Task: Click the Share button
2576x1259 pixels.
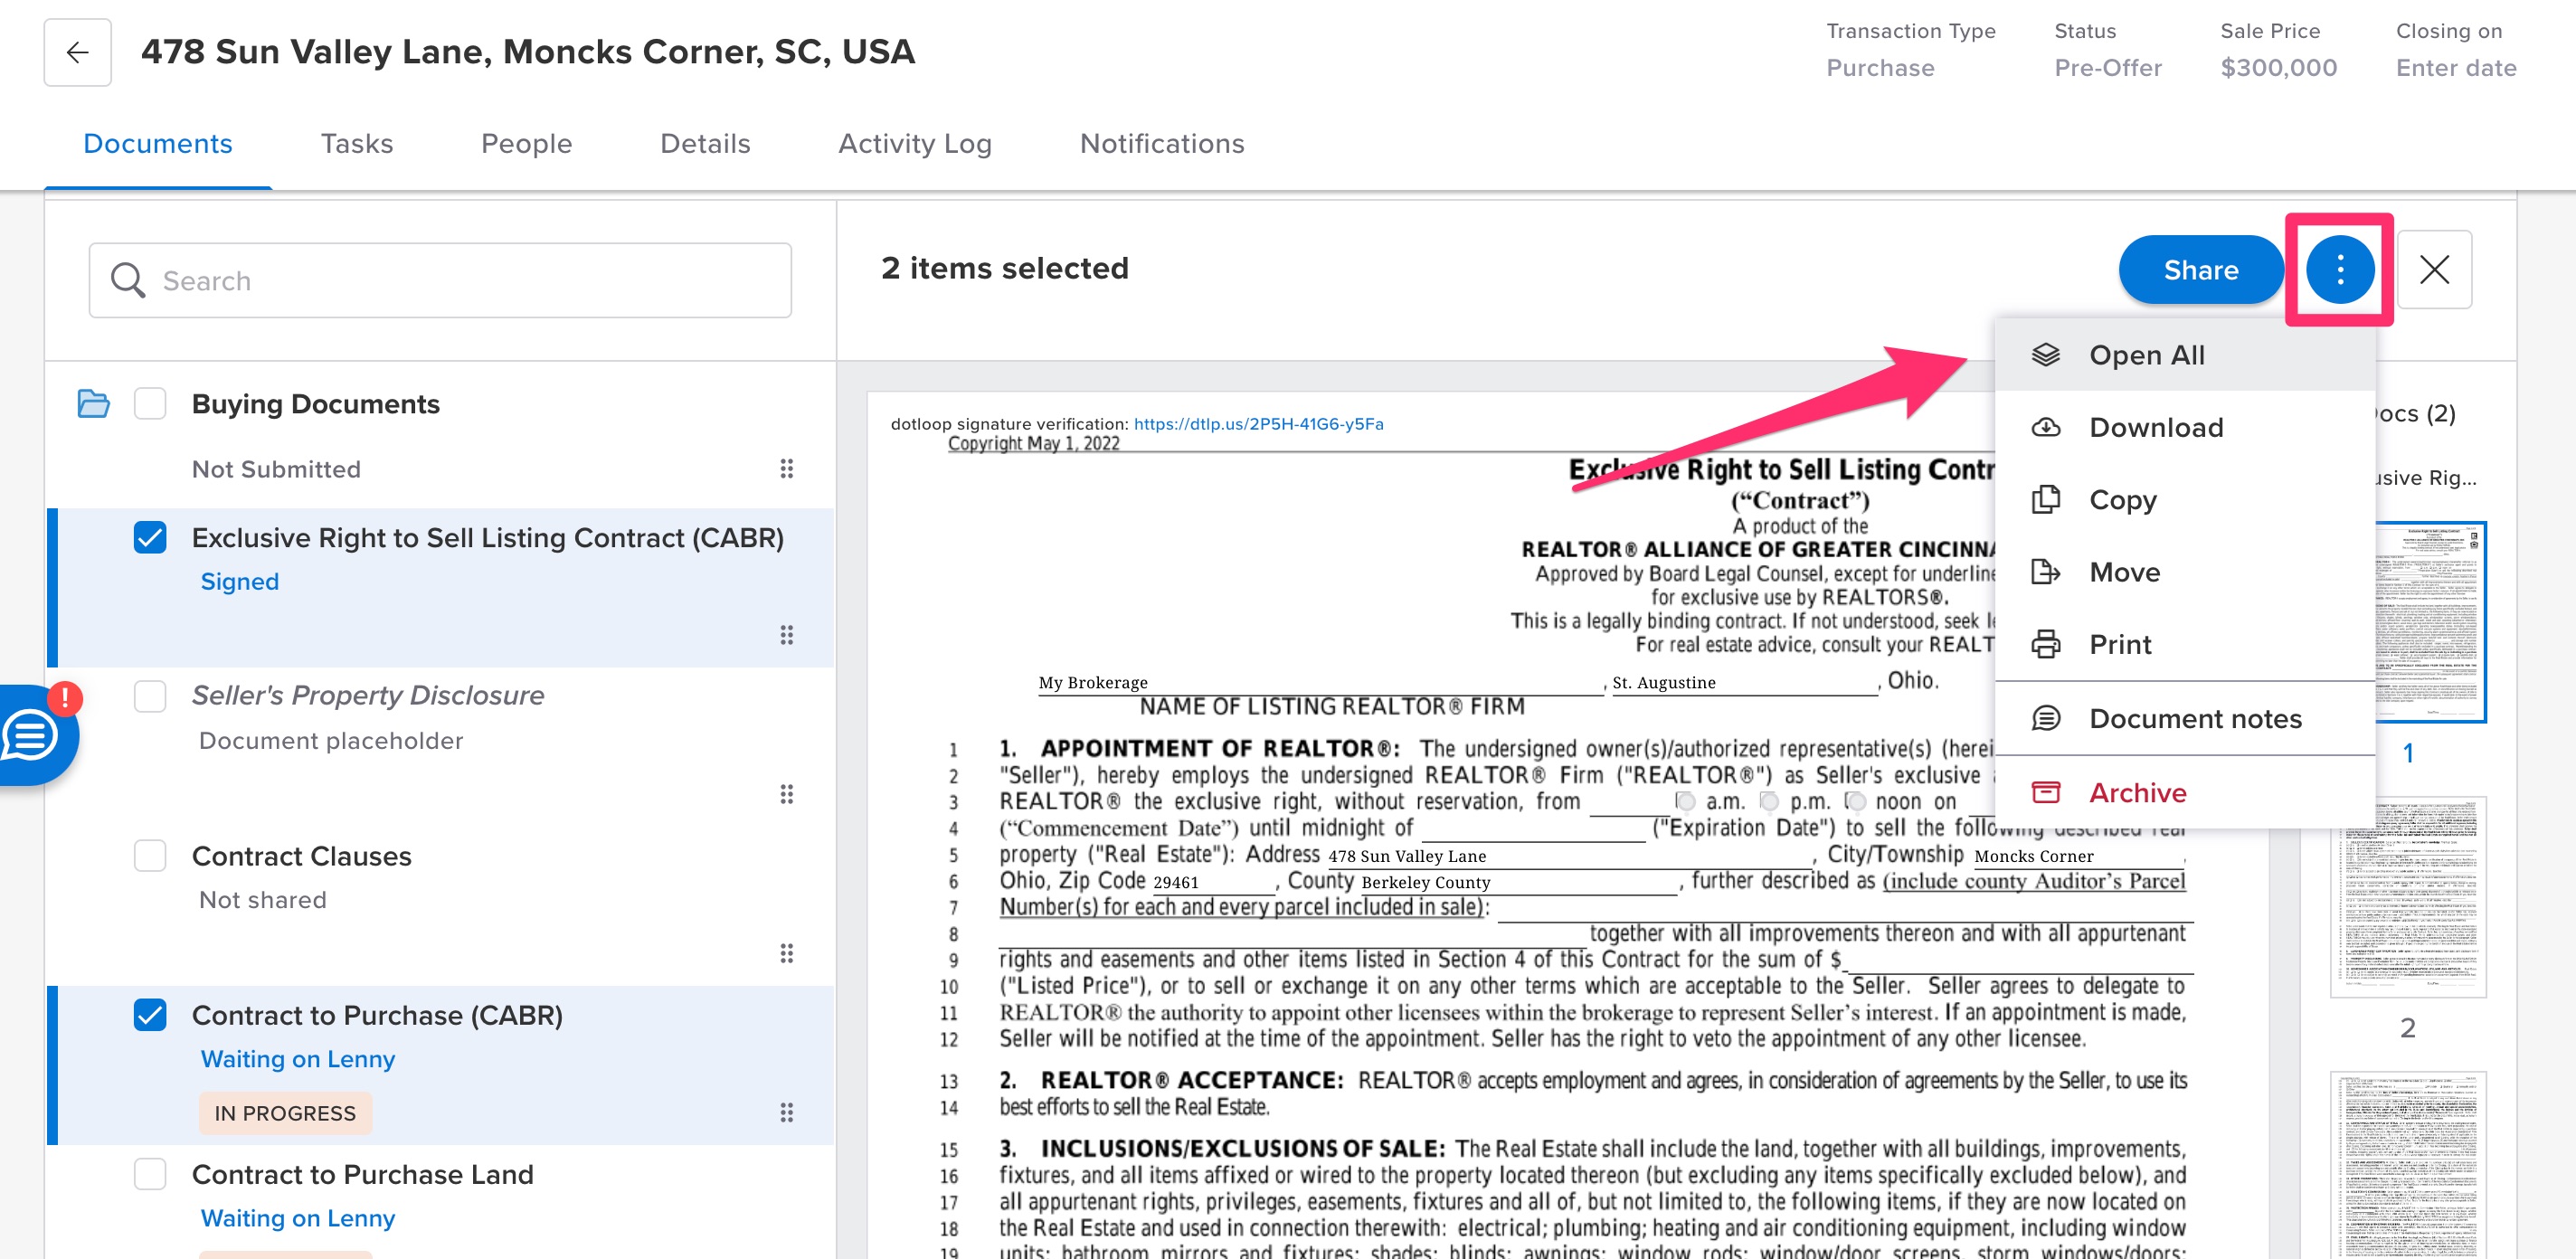Action: coord(2200,269)
